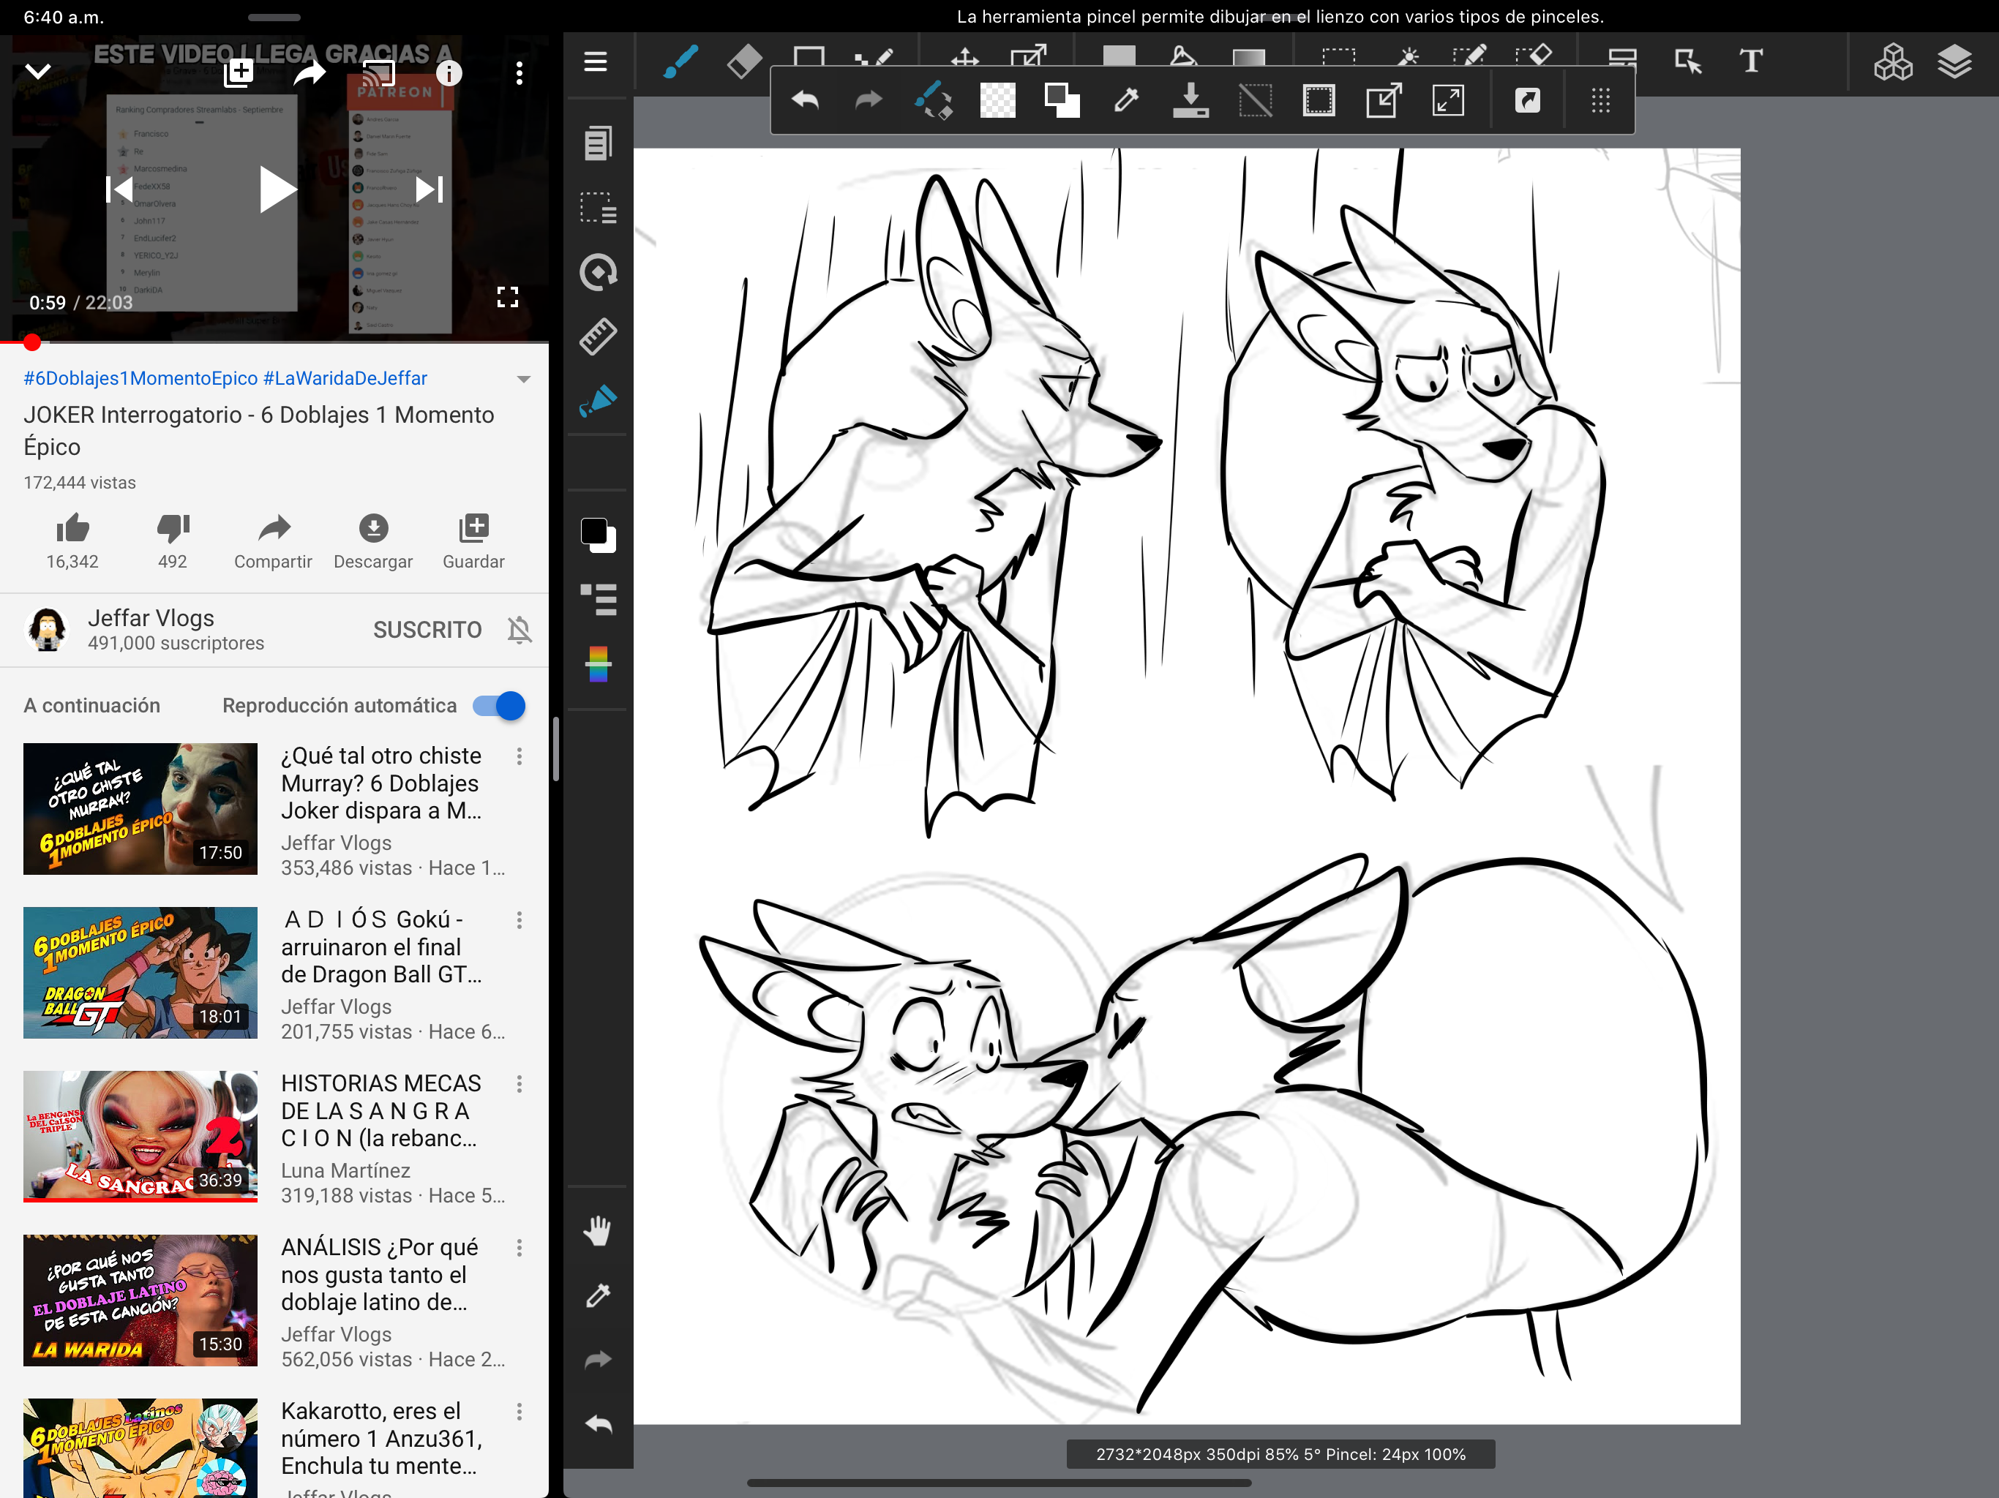
Task: Expand the video description arrow
Action: [523, 380]
